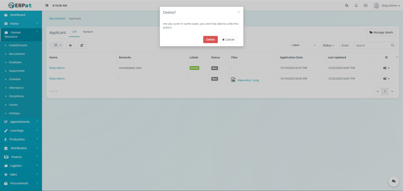The width and height of the screenshot is (403, 191).
Task: Click the Recruitment breadcrumb link
Action: (x=57, y=18)
